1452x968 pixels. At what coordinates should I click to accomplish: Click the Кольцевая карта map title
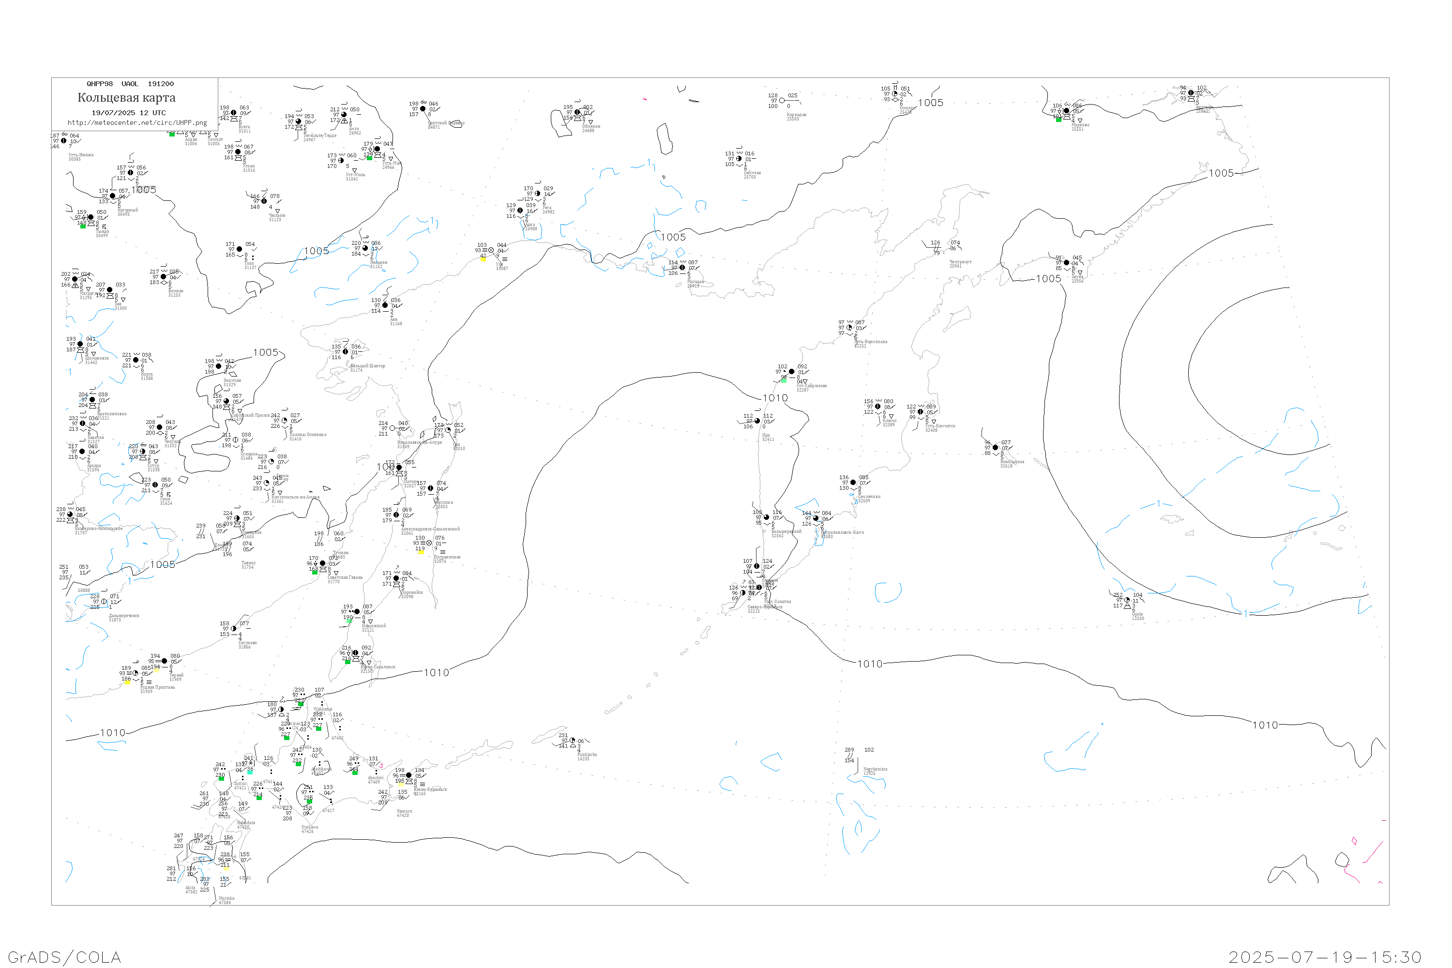tap(126, 98)
